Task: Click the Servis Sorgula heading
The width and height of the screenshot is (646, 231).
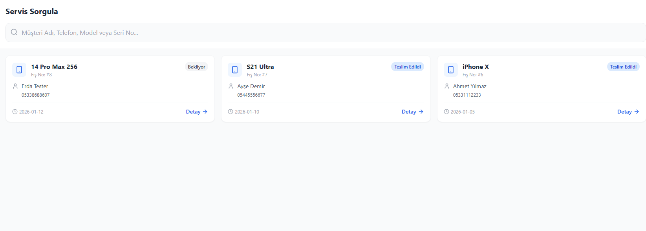Action: point(32,11)
